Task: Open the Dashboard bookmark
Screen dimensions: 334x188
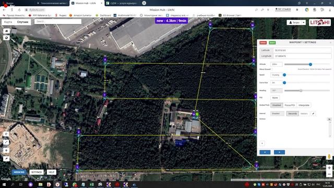Action: tap(103, 15)
